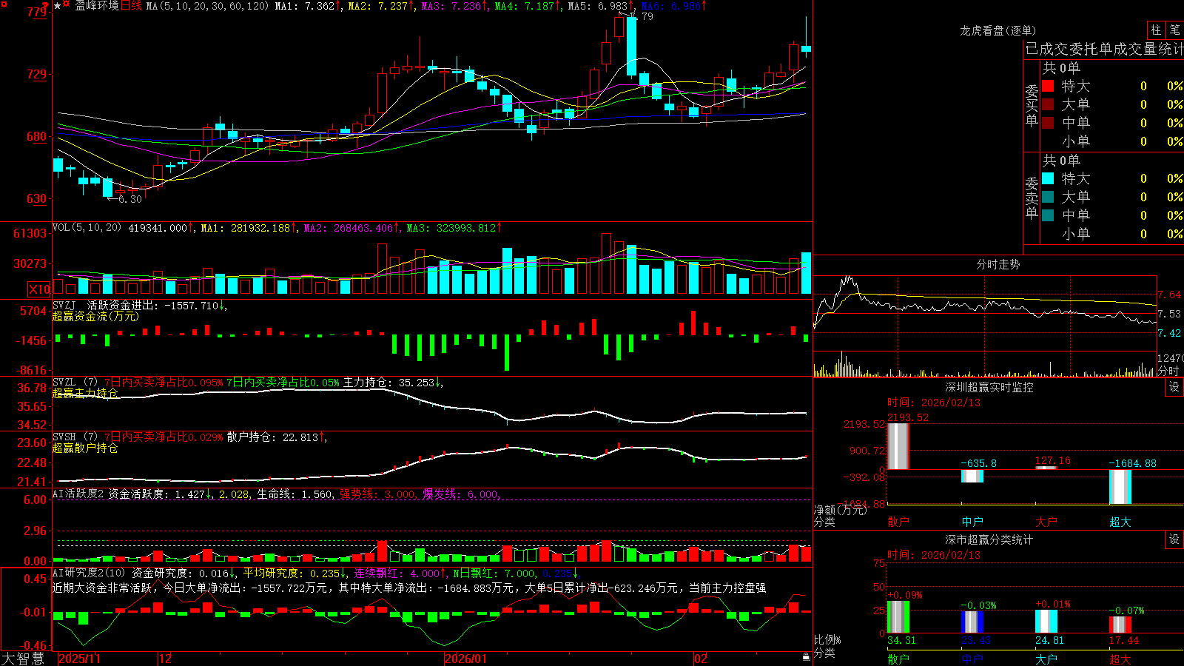Click the teal 大单 sell-order swatch

pyautogui.click(x=1048, y=197)
